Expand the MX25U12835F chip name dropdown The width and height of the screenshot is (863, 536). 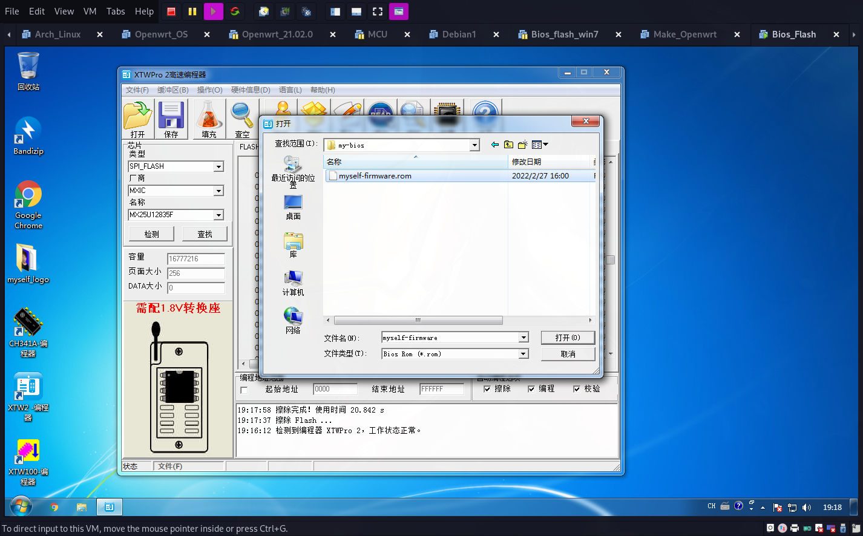coord(218,215)
